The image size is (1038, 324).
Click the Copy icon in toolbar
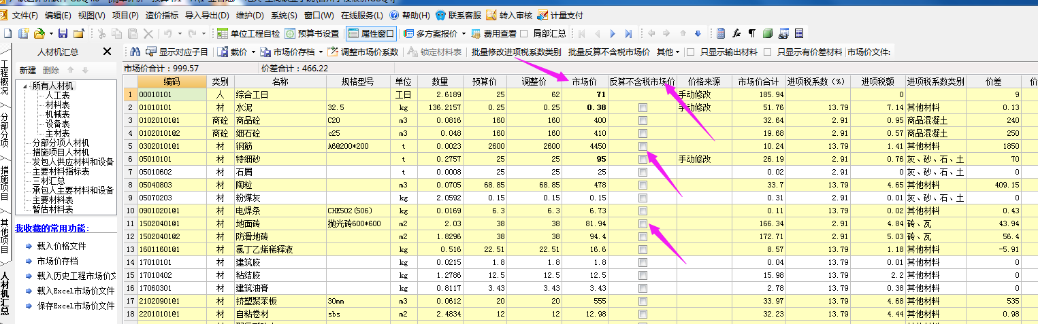pos(117,33)
